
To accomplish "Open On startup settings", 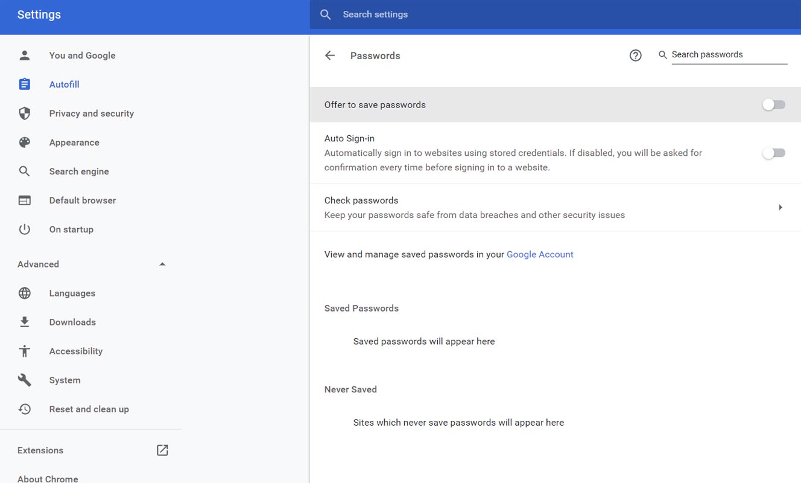I will click(71, 229).
